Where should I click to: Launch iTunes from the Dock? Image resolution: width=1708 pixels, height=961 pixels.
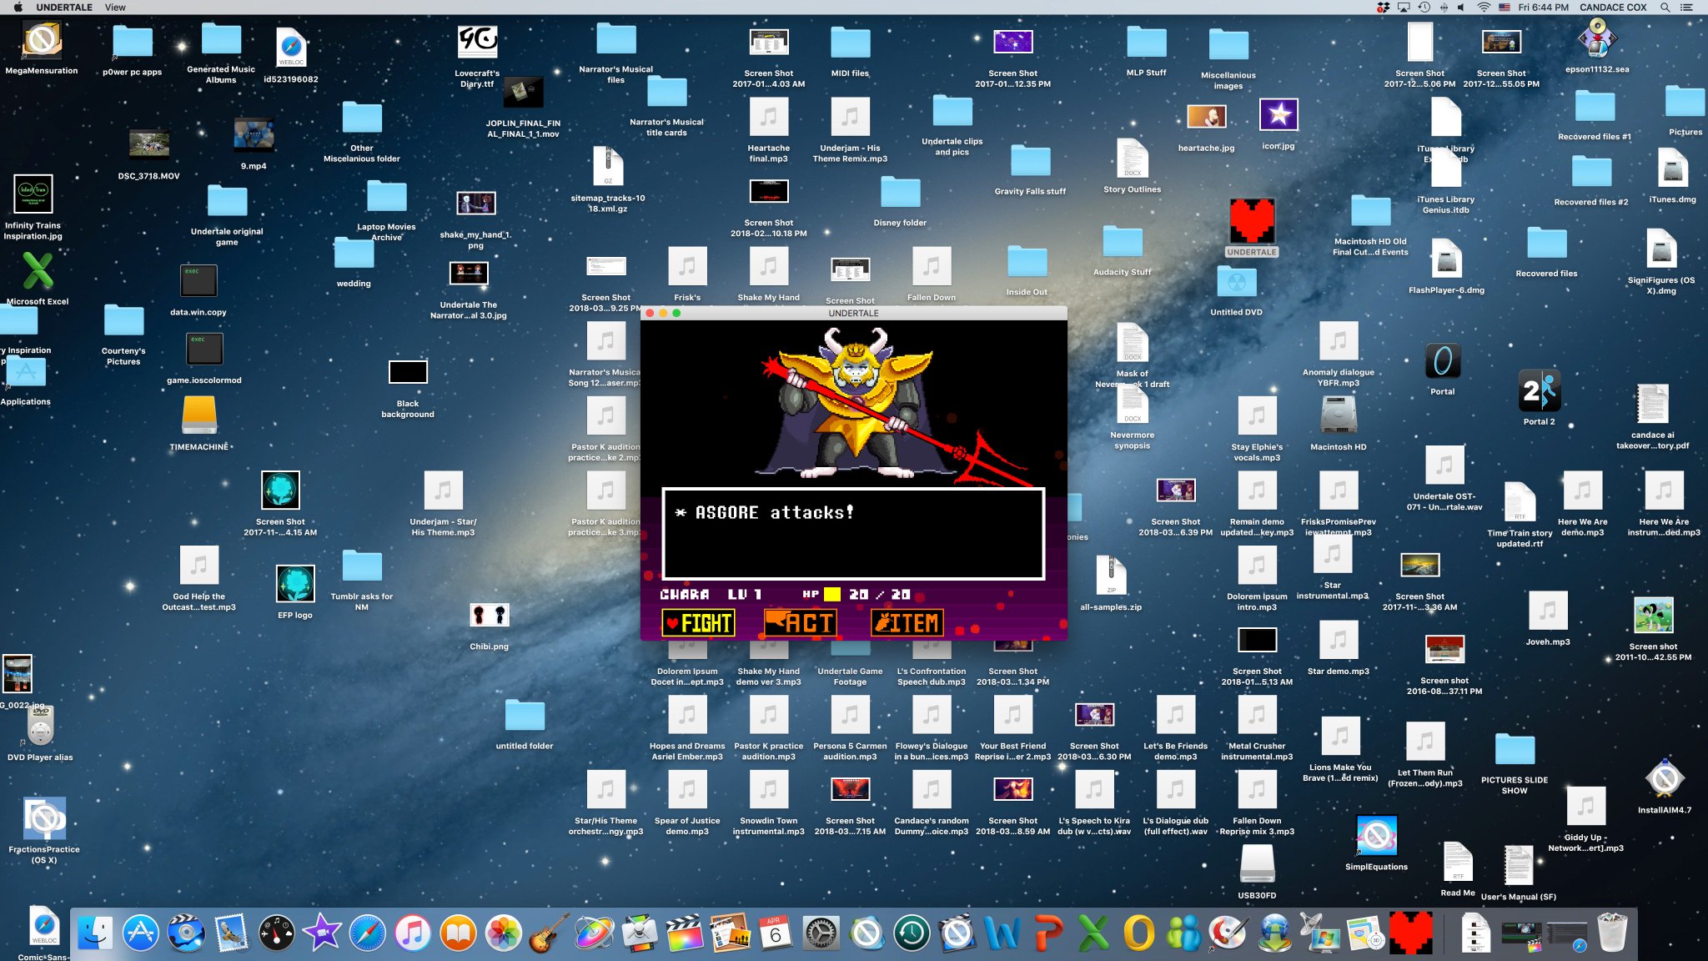click(413, 933)
